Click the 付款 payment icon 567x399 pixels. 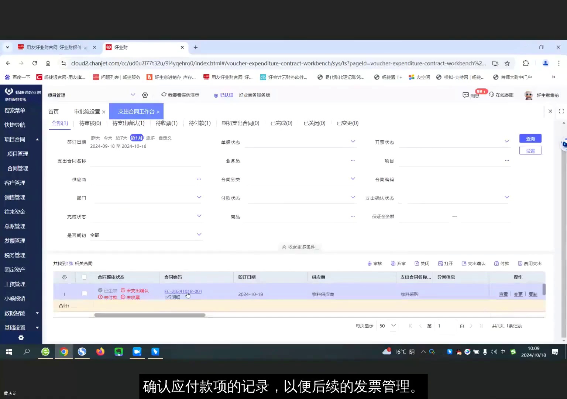tap(501, 263)
